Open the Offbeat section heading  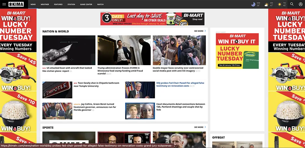218,138
